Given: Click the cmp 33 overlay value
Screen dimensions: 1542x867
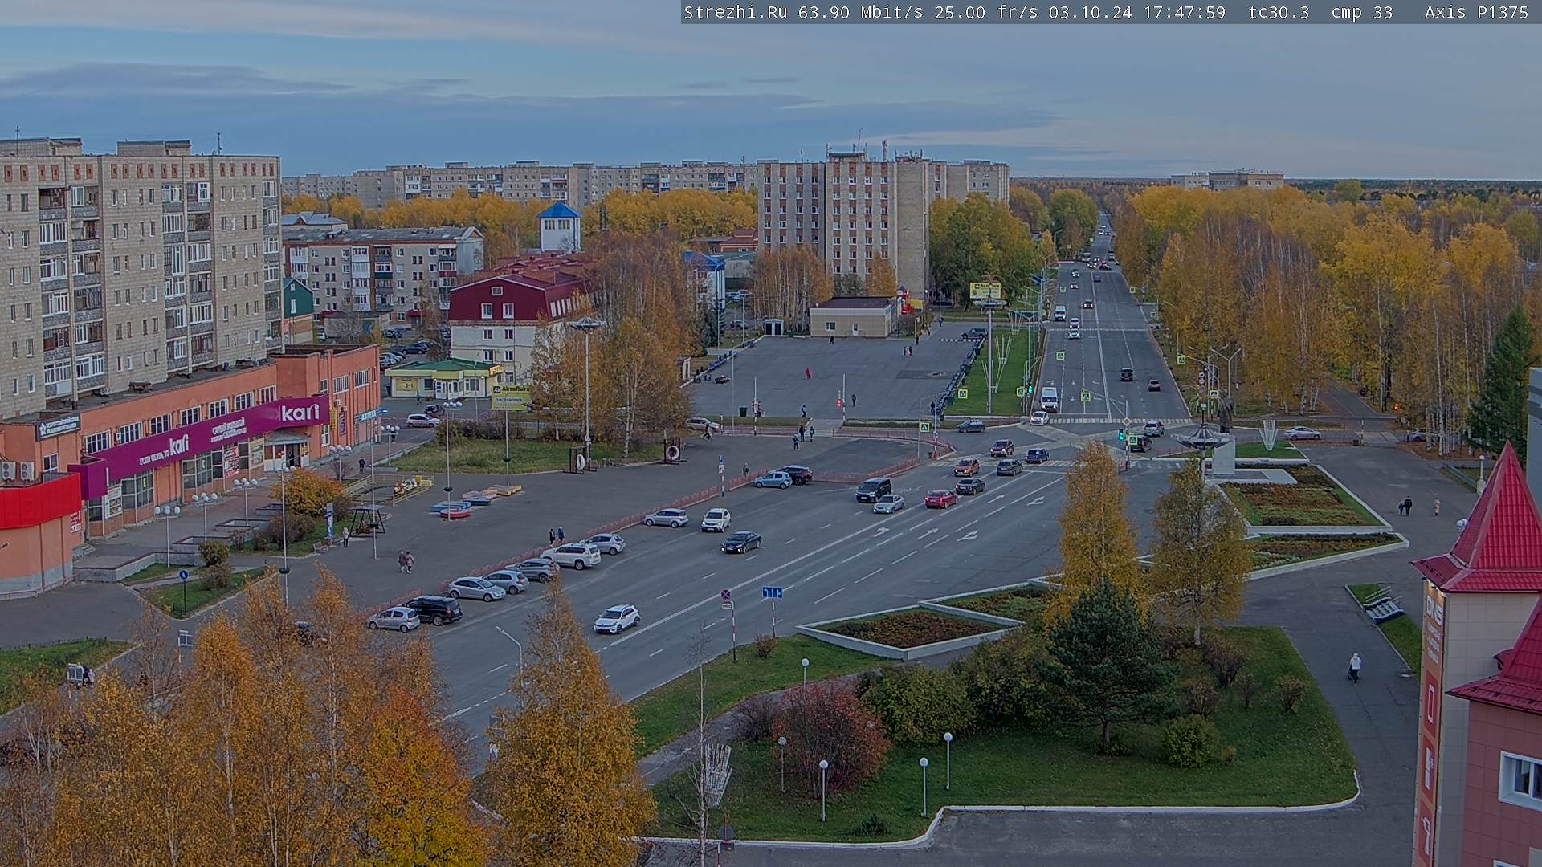Looking at the screenshot, I should coord(1362,12).
